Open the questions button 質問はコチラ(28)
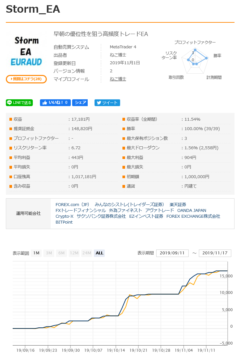This screenshot has width=241, height=354. click(x=26, y=79)
